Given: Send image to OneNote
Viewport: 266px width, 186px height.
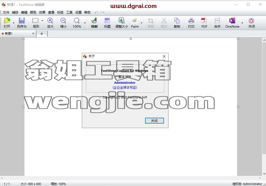Looking at the screenshot, I should (x=232, y=23).
